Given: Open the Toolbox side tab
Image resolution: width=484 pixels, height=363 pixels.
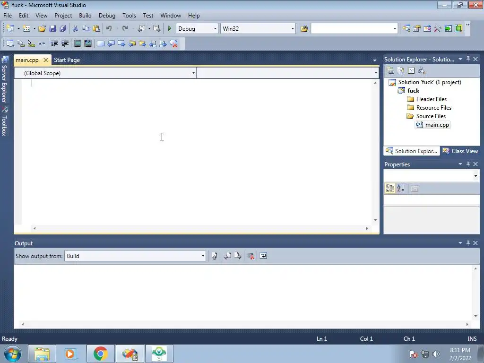Looking at the screenshot, I should point(4,121).
